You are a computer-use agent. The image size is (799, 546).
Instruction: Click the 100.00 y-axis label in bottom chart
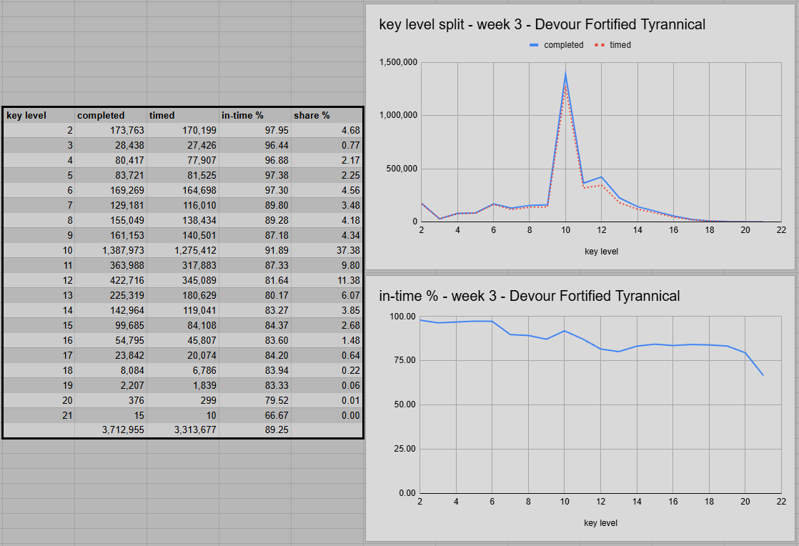[x=402, y=317]
